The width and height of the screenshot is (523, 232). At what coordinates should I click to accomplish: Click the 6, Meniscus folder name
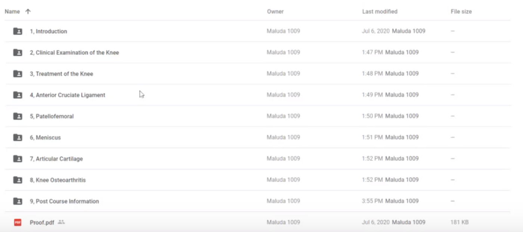tap(45, 138)
